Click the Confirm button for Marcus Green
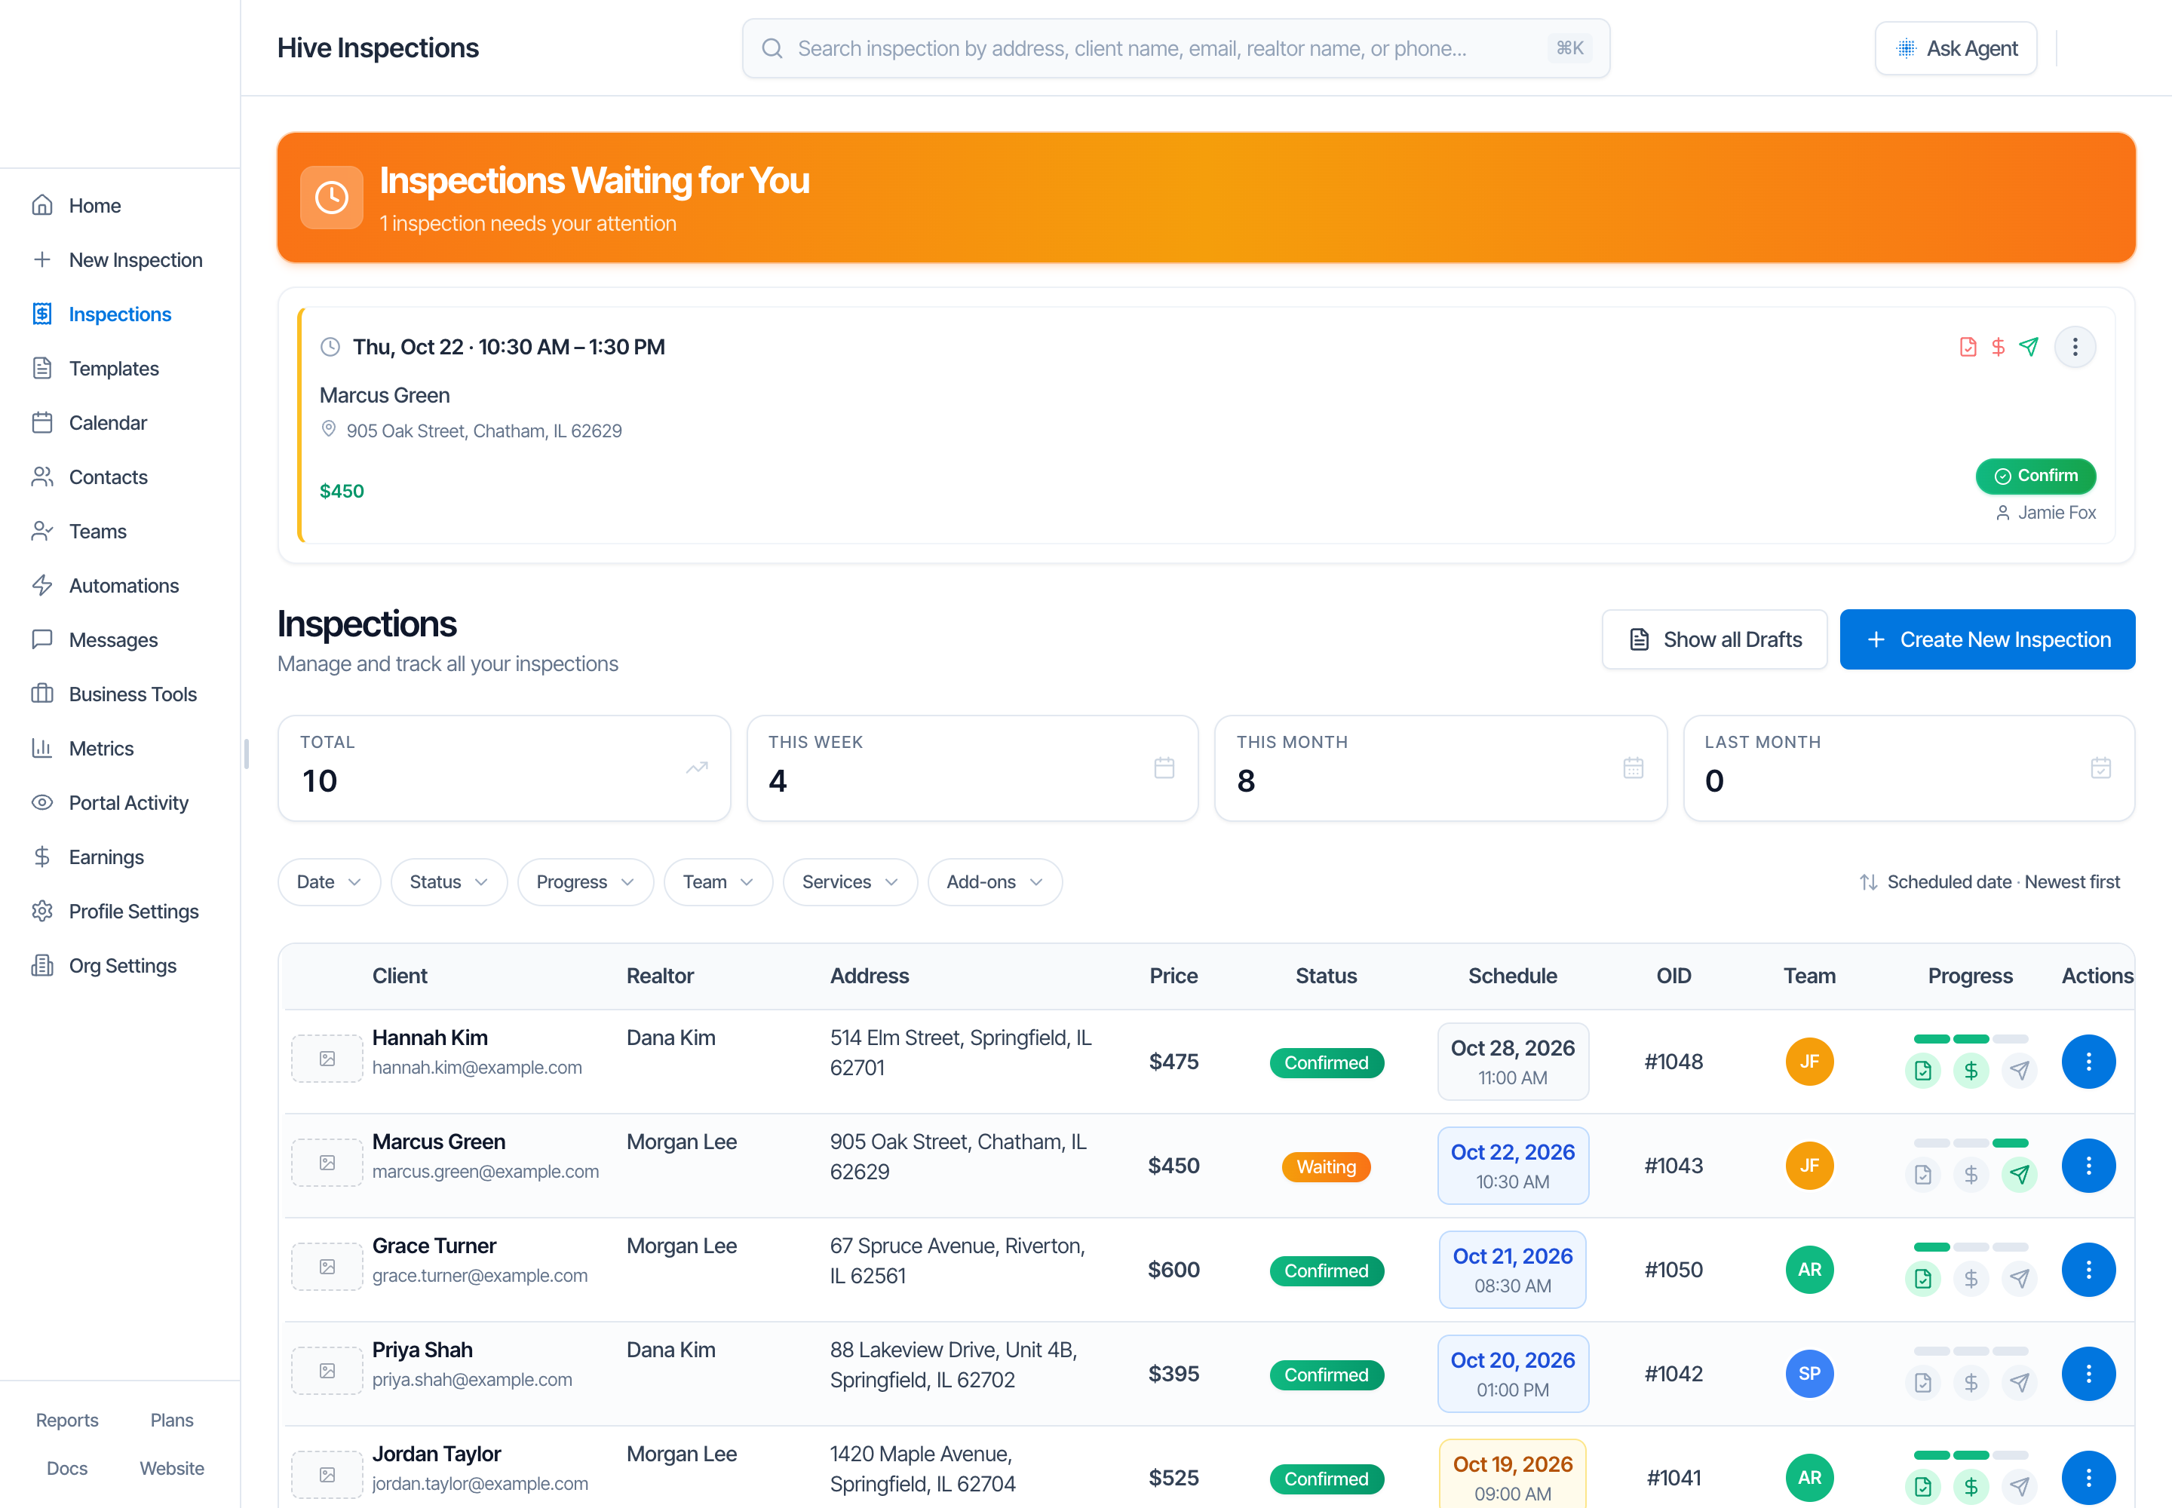 point(2036,475)
